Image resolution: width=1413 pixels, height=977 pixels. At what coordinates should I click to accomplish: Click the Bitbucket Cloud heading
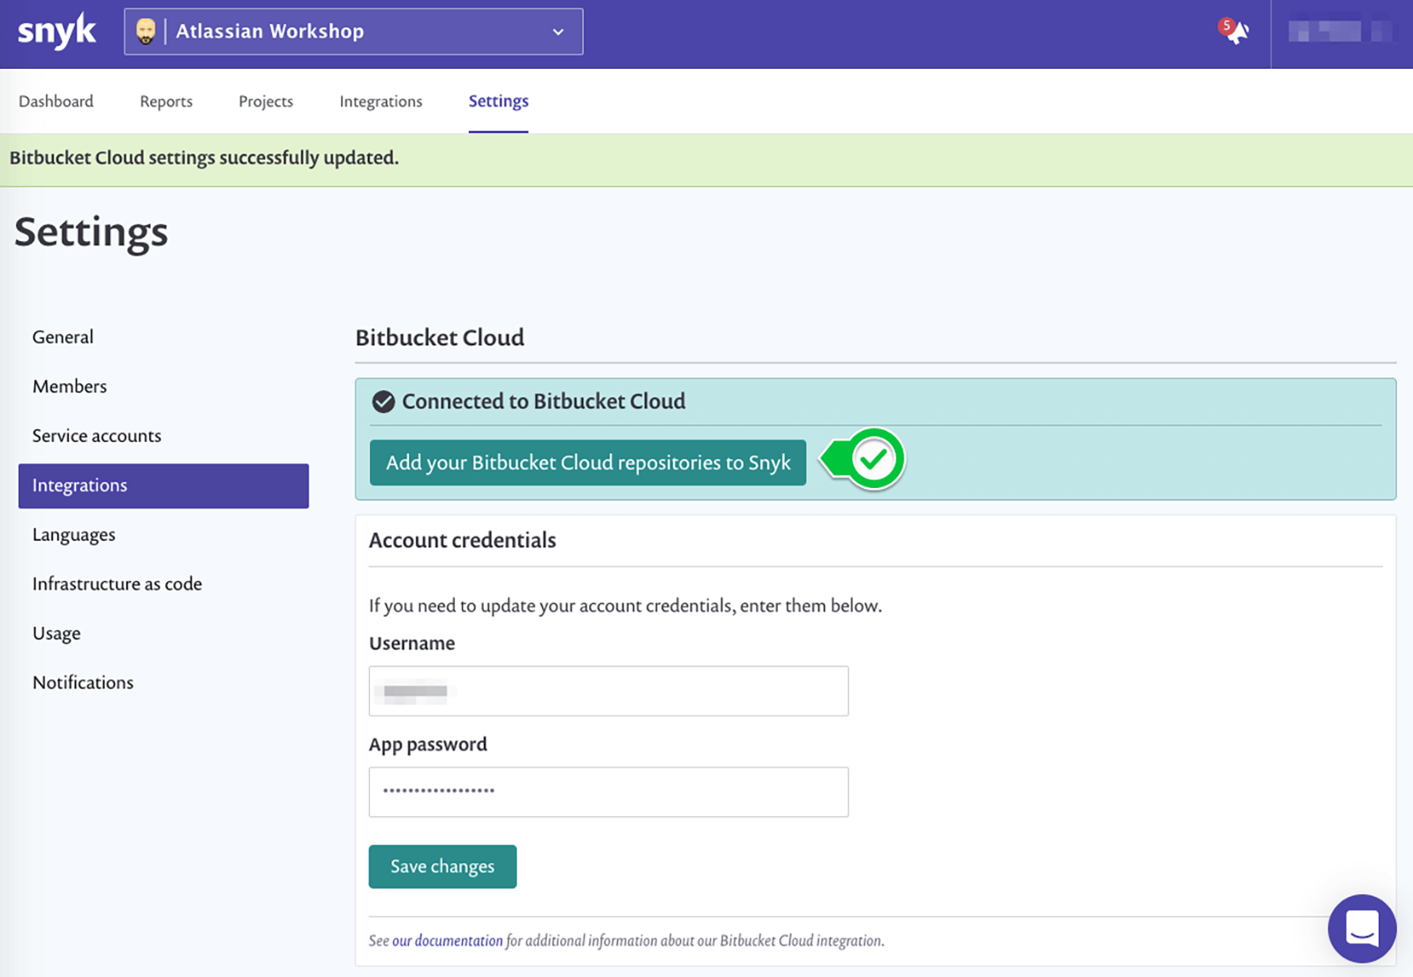click(440, 338)
